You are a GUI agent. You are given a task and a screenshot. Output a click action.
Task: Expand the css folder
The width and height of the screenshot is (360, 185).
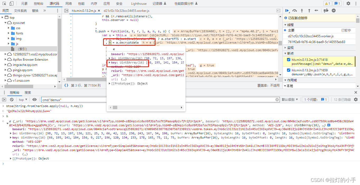(x=9, y=28)
